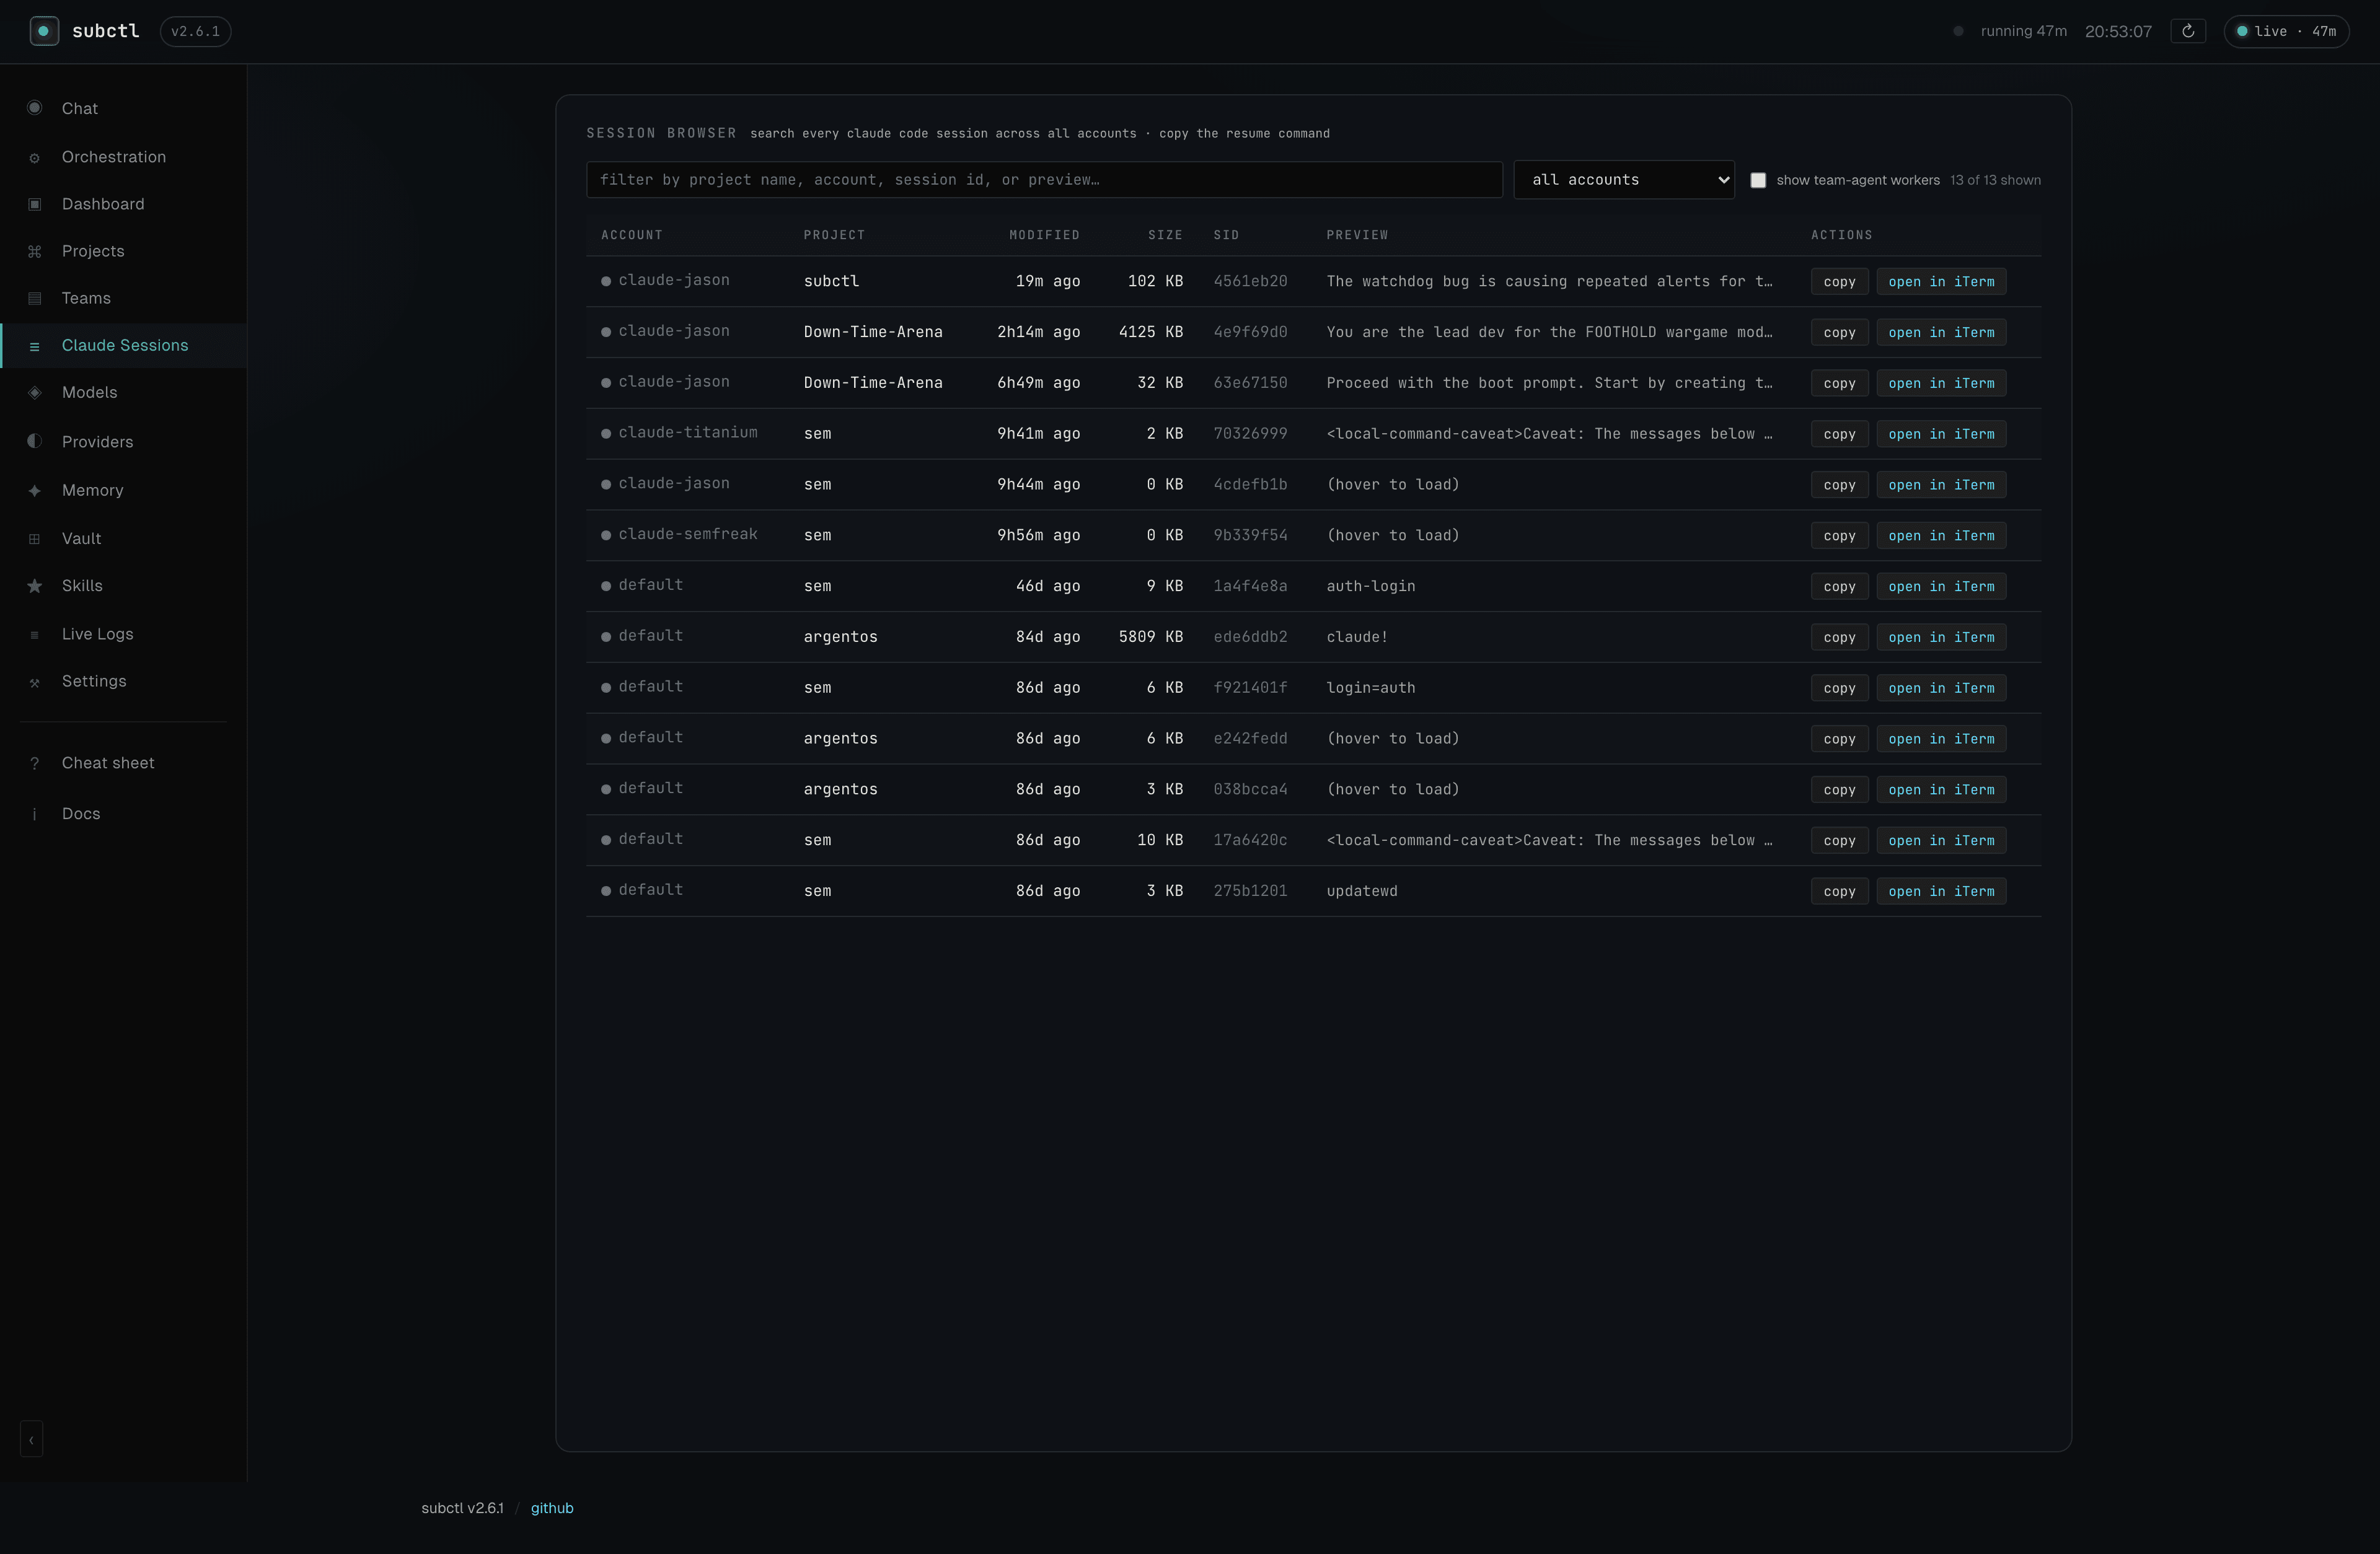Click the Live Logs icon
The width and height of the screenshot is (2380, 1554).
pyautogui.click(x=35, y=635)
